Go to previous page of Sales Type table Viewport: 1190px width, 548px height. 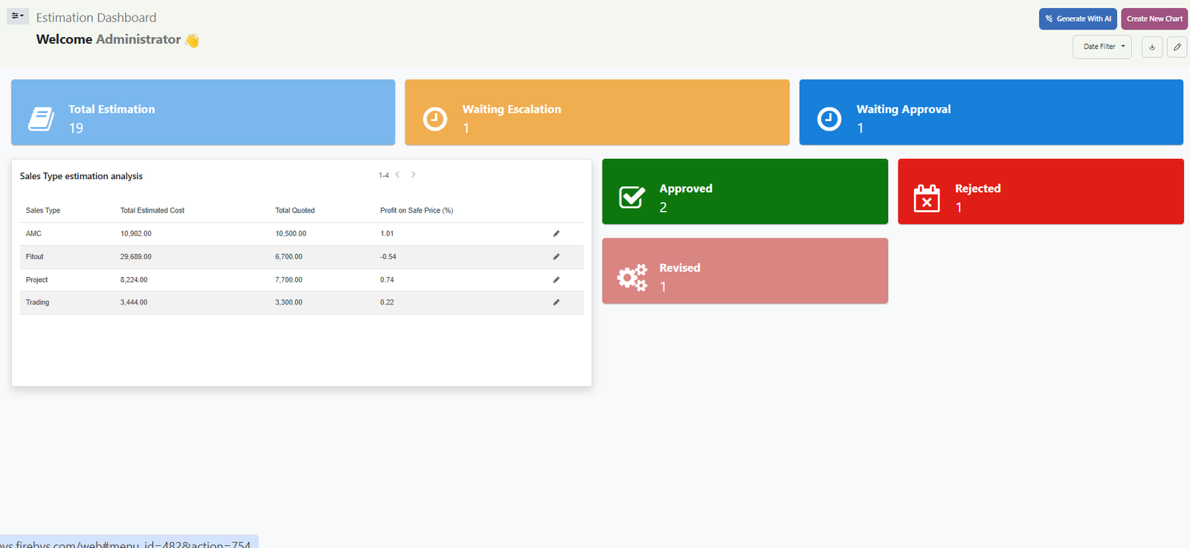point(398,175)
